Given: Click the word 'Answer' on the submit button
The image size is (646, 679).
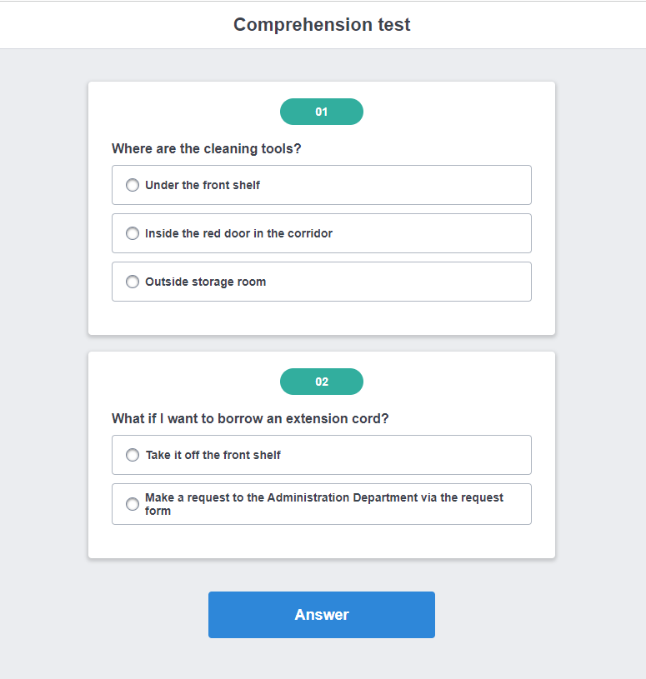Looking at the screenshot, I should click(322, 614).
